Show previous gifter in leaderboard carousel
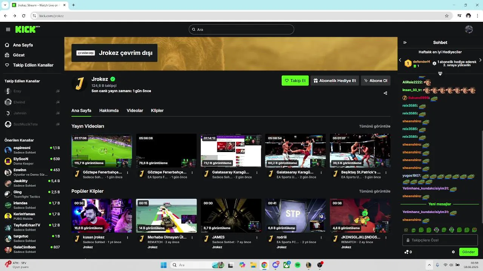Viewport: 483px width, 271px height. (400, 60)
